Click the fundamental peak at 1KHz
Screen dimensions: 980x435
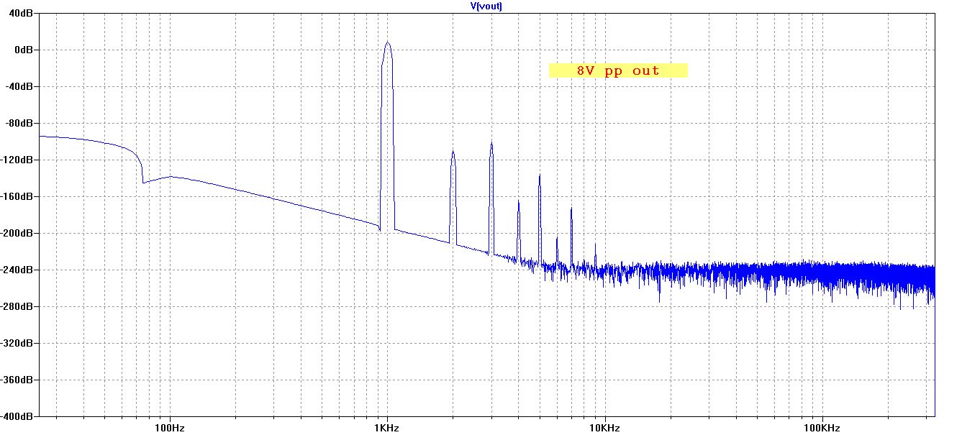pyautogui.click(x=388, y=43)
